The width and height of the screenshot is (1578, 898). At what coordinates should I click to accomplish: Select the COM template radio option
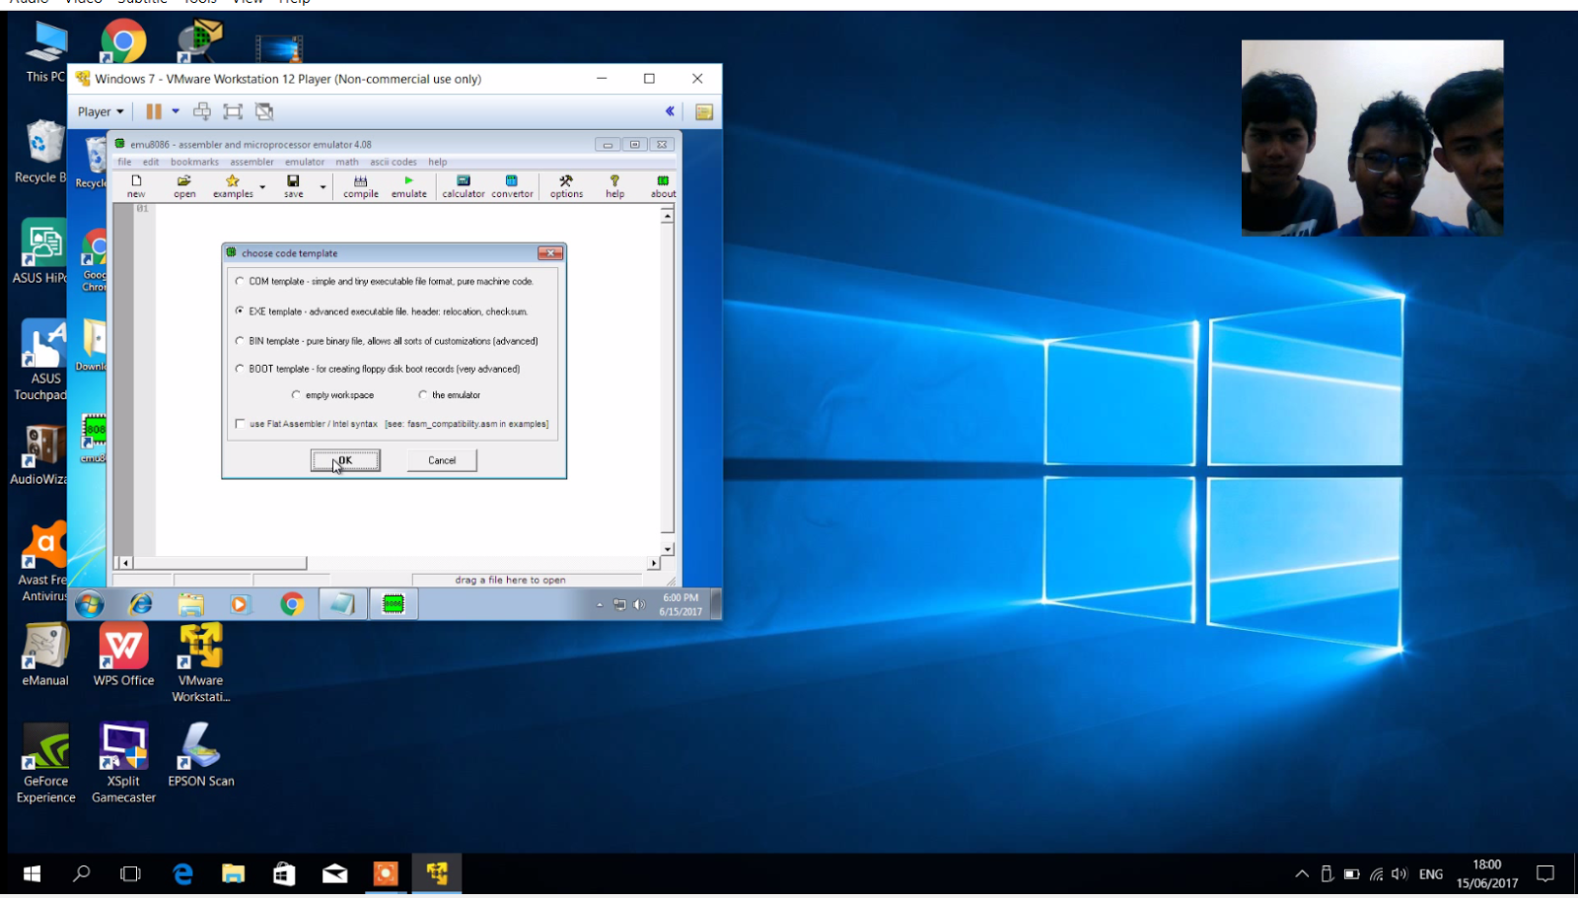(x=240, y=281)
